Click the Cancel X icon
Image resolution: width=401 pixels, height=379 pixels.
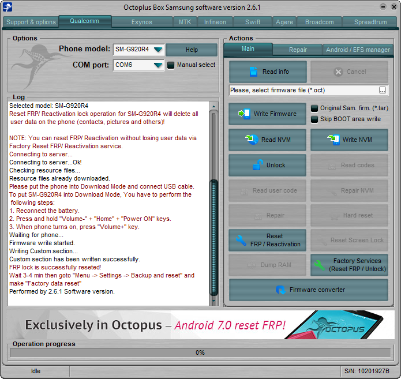pos(338,72)
